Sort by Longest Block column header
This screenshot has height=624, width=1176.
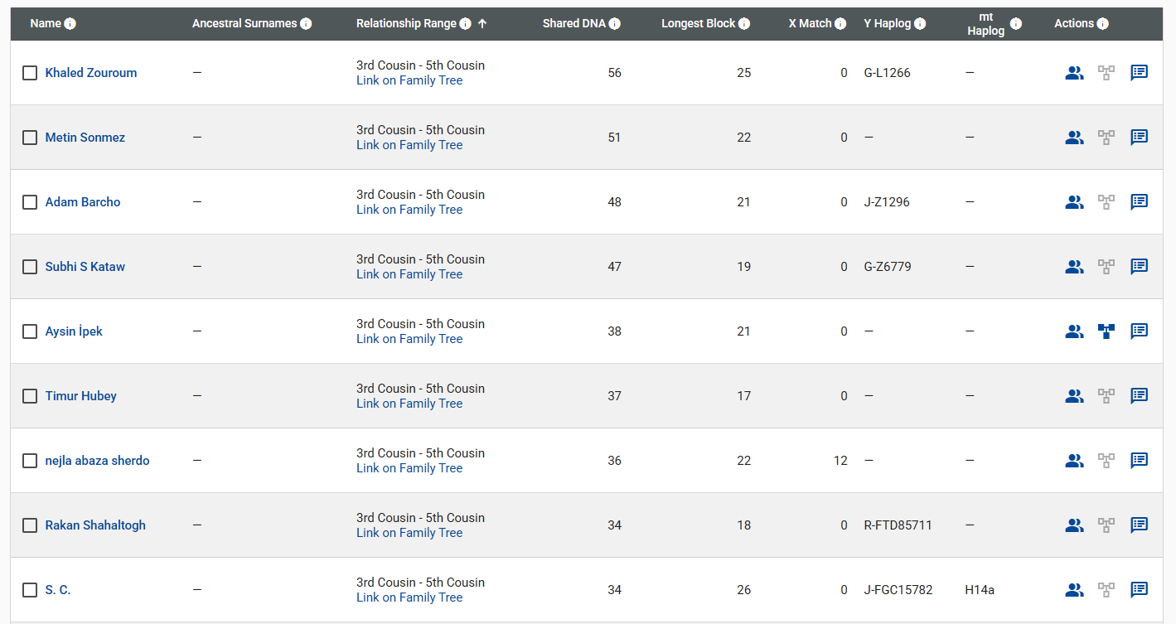698,24
